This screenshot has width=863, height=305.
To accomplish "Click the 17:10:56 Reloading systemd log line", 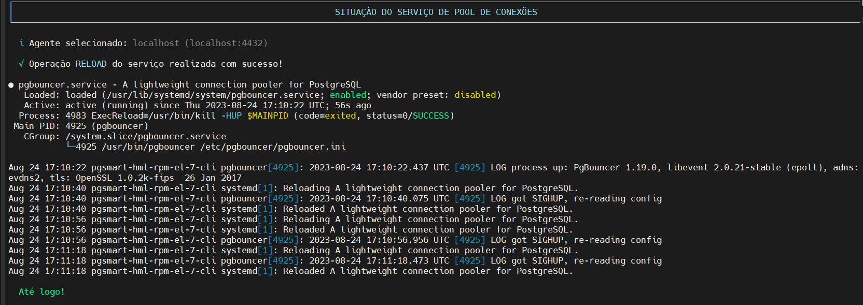I will pyautogui.click(x=294, y=219).
